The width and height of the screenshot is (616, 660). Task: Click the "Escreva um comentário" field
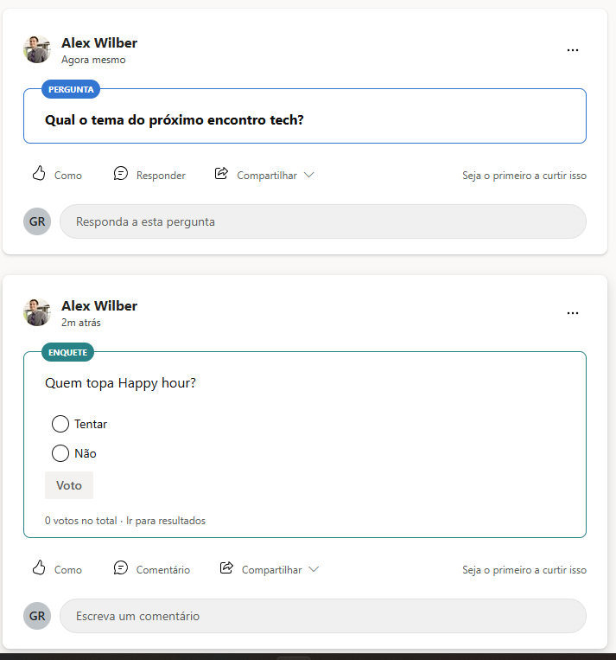click(x=322, y=616)
